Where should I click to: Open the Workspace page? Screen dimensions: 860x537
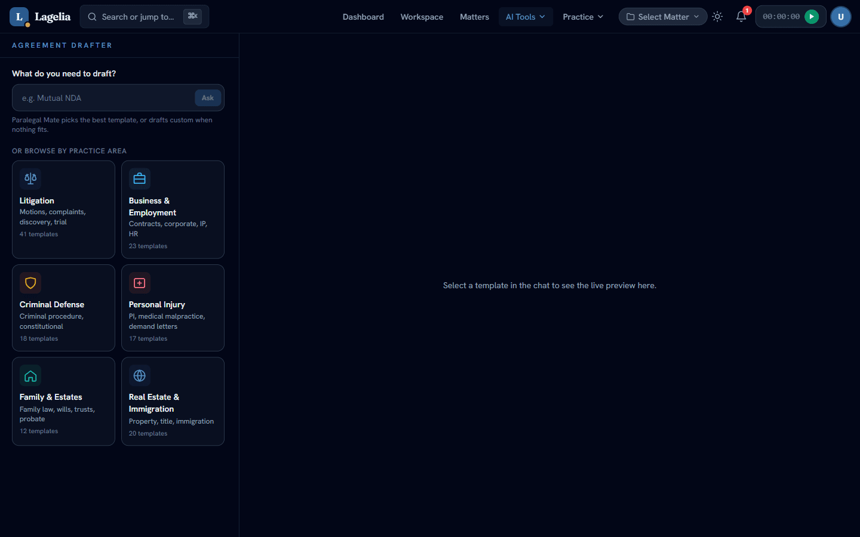coord(422,17)
